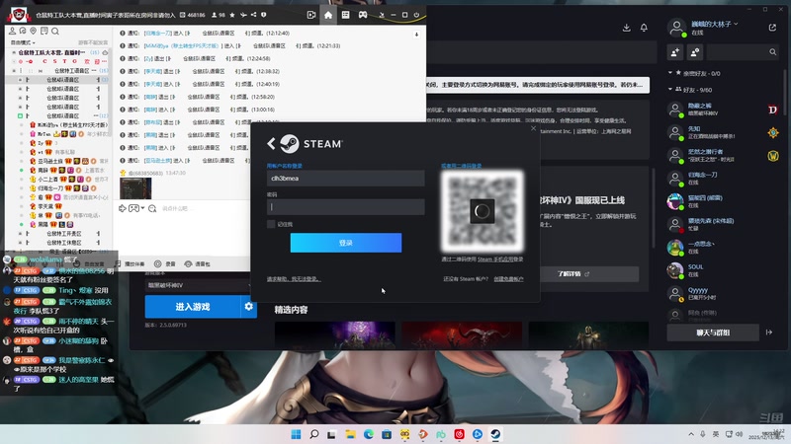Collapse the friends group 9/60

point(670,90)
